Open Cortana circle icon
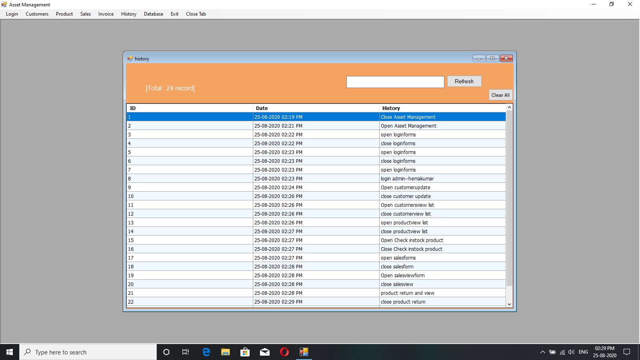Image resolution: width=640 pixels, height=360 pixels. click(166, 352)
